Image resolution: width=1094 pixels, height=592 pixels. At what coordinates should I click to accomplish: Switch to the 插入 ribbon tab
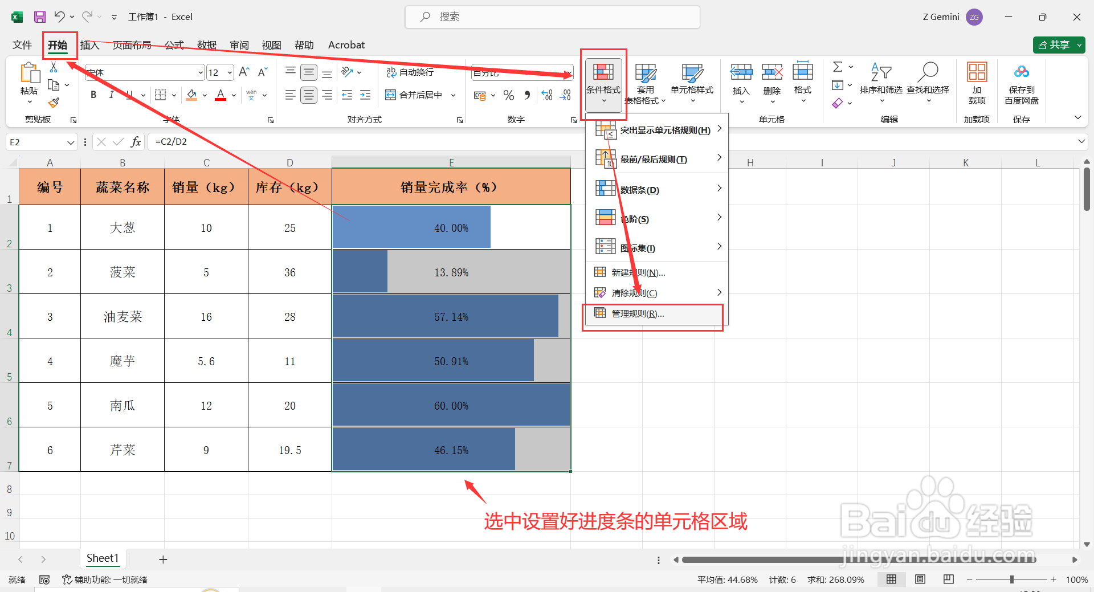(89, 45)
